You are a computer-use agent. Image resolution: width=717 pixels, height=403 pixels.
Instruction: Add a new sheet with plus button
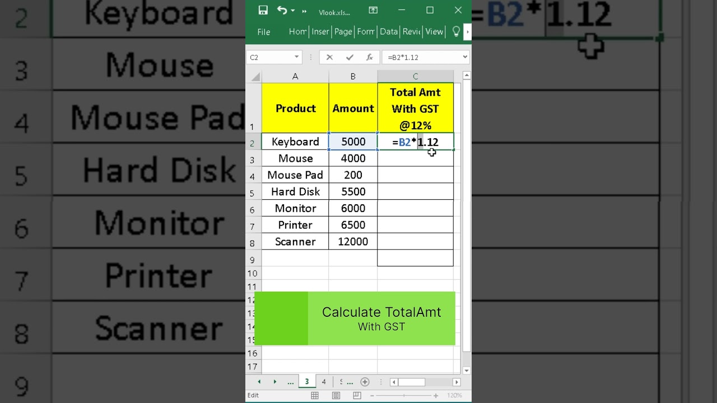pos(365,382)
